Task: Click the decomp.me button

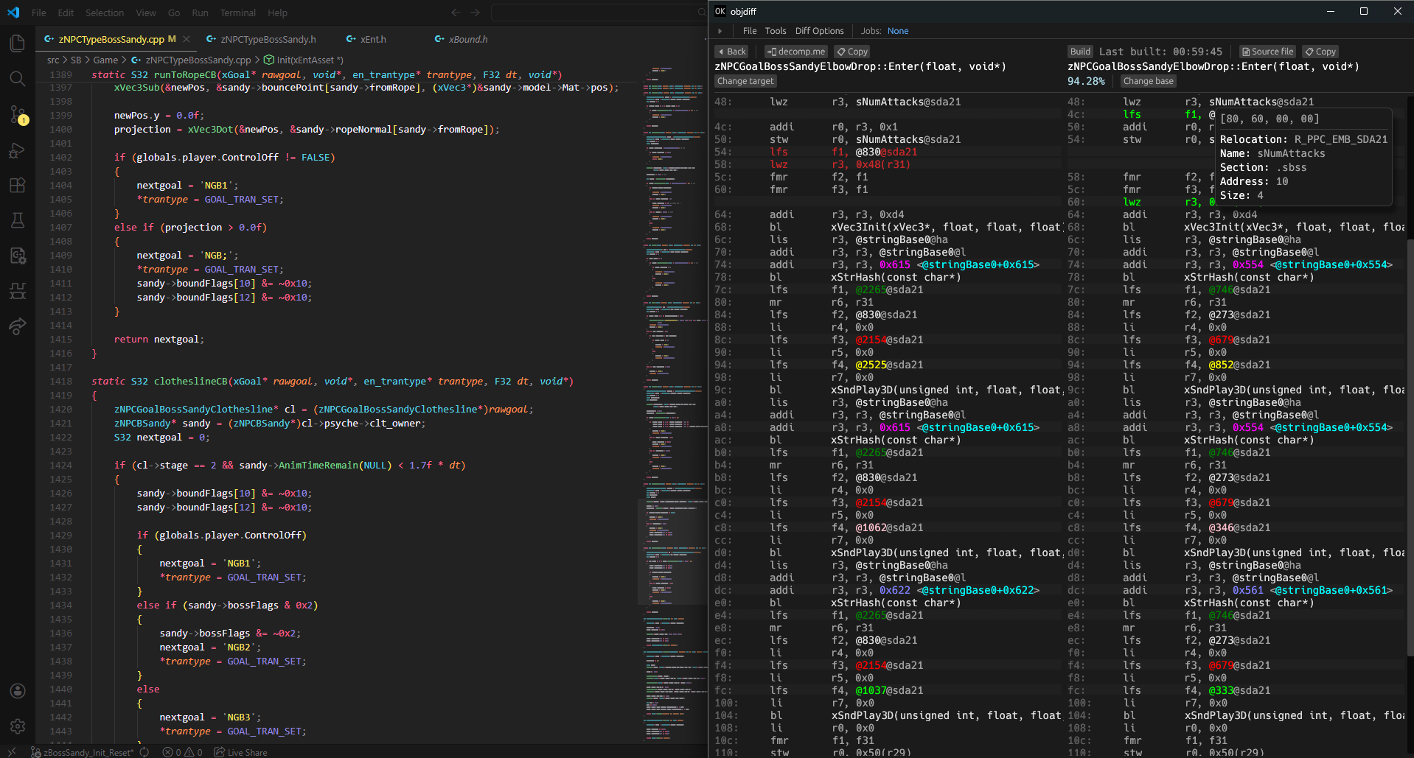Action: pyautogui.click(x=795, y=52)
